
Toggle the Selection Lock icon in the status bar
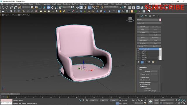tap(84, 100)
